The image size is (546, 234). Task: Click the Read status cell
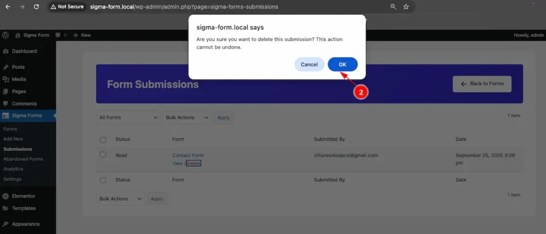pos(121,155)
